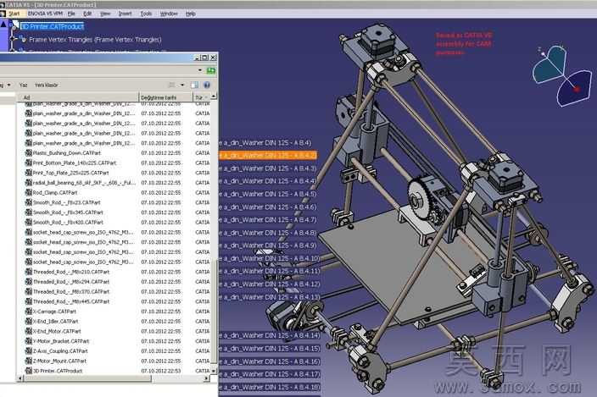The width and height of the screenshot is (597, 397).
Task: Click the Yaz button in the explorer toolbar
Action: click(23, 85)
